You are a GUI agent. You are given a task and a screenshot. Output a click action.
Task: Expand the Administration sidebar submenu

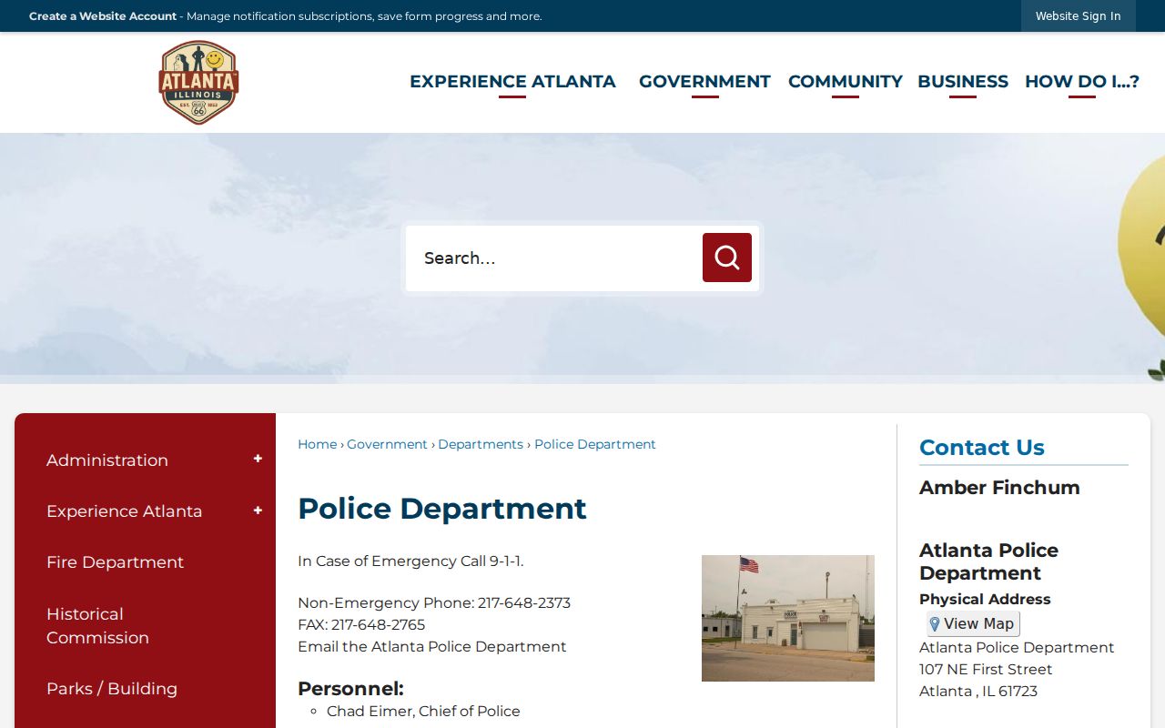[258, 460]
